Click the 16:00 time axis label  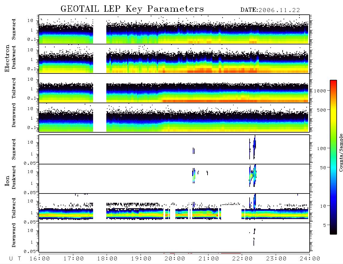(x=40, y=259)
